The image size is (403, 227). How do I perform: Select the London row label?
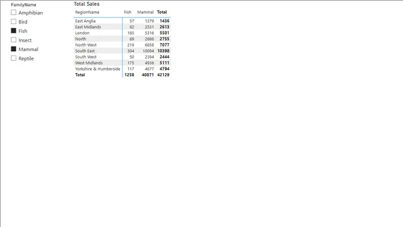[x=82, y=33]
